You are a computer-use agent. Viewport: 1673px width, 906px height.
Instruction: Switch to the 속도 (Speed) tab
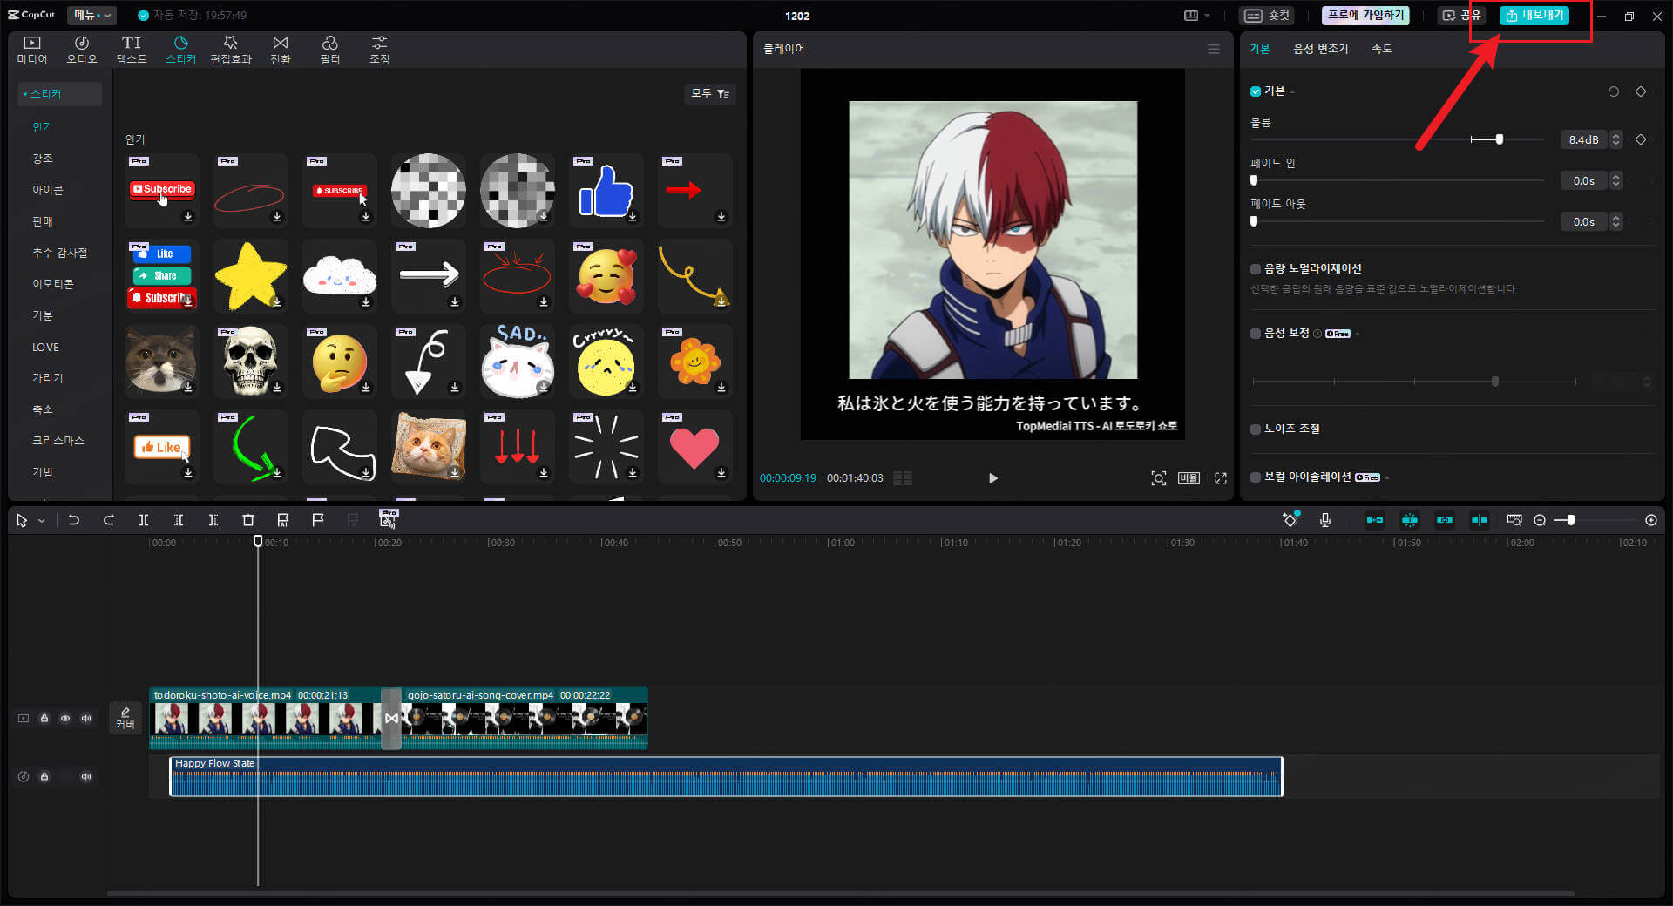[x=1382, y=49]
